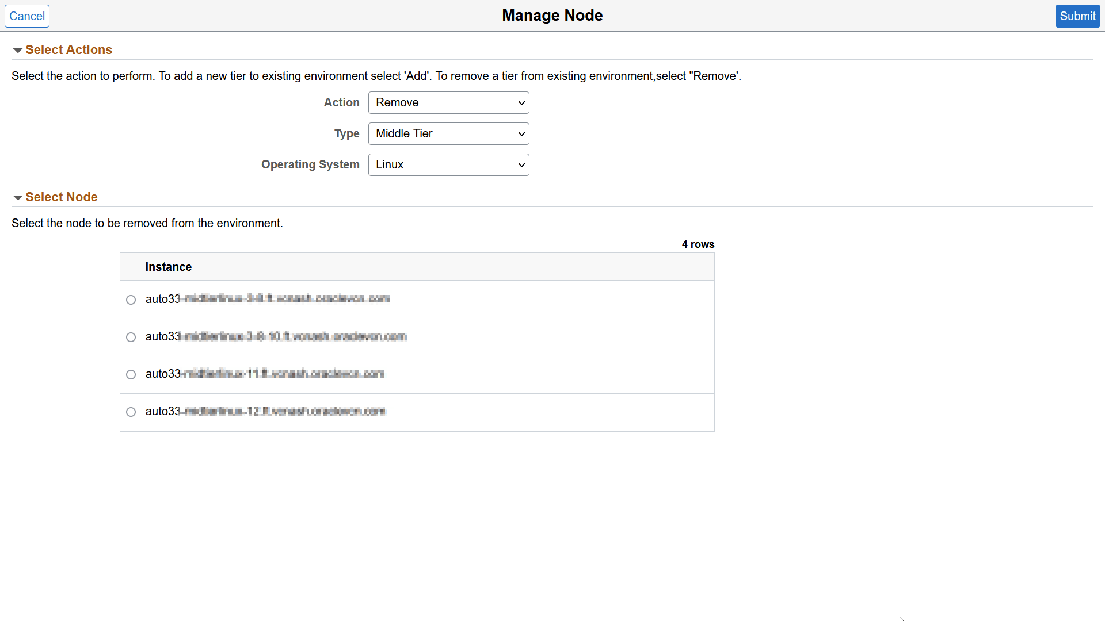Click the fourth instance row
This screenshot has width=1105, height=621.
coord(403,412)
